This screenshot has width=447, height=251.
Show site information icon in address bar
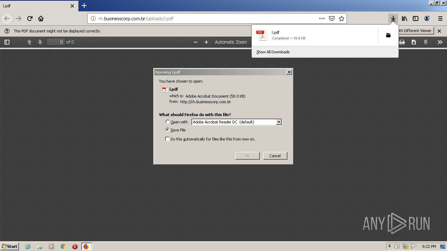coord(93,18)
